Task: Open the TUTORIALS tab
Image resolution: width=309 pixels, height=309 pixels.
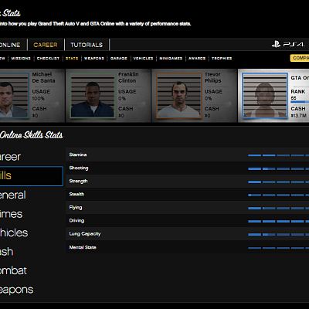Action: pyautogui.click(x=87, y=45)
